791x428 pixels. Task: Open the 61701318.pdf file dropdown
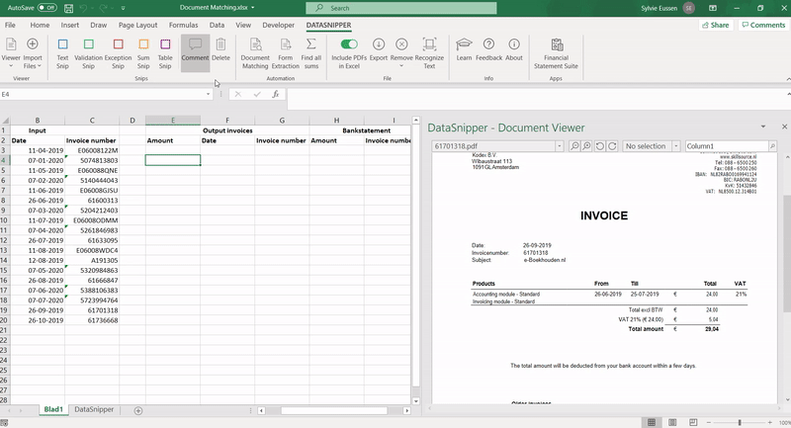click(x=559, y=146)
